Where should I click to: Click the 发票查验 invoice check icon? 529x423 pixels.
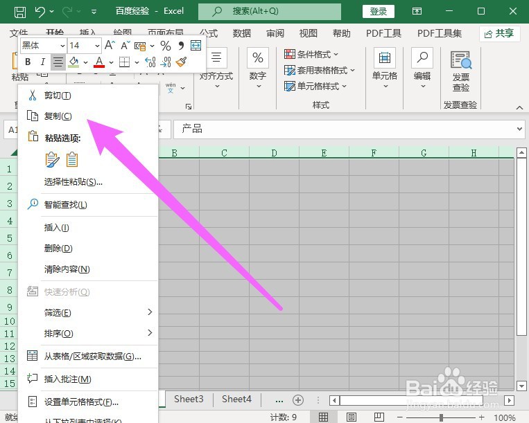pyautogui.click(x=461, y=71)
